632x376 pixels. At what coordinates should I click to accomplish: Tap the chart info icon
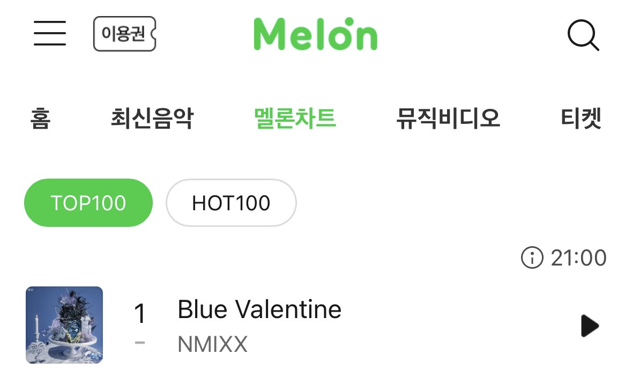click(532, 258)
